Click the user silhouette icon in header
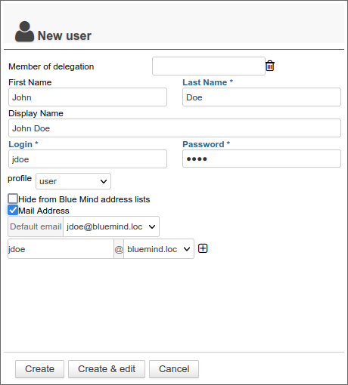 tap(24, 32)
